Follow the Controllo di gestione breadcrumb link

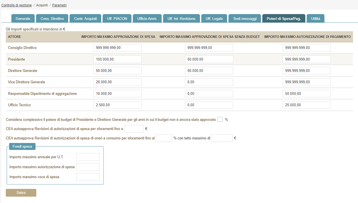tap(16, 5)
